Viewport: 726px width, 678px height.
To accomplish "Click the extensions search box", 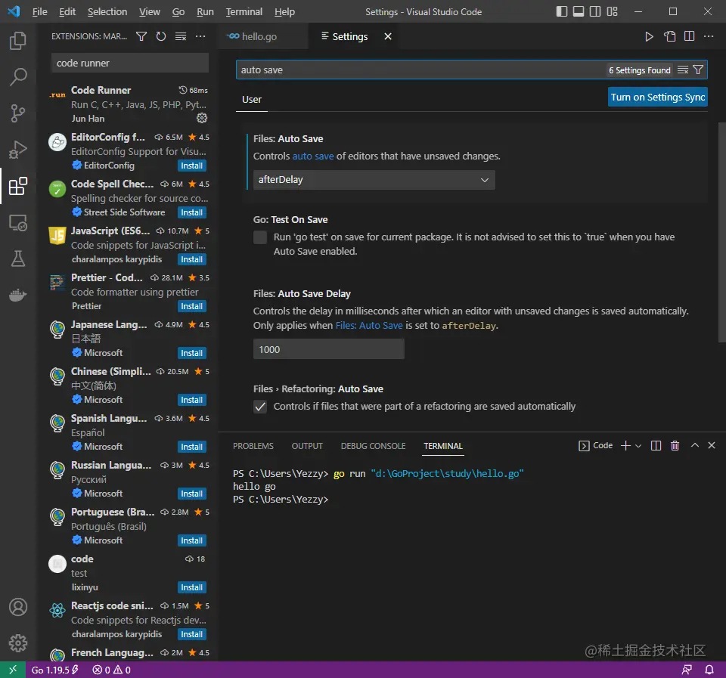I will click(130, 63).
